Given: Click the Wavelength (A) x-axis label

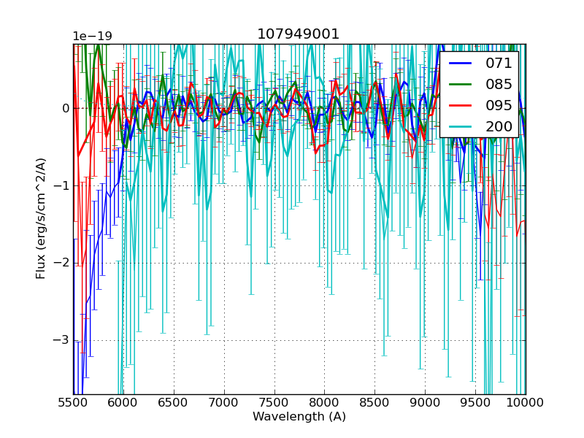Looking at the screenshot, I should [x=299, y=417].
